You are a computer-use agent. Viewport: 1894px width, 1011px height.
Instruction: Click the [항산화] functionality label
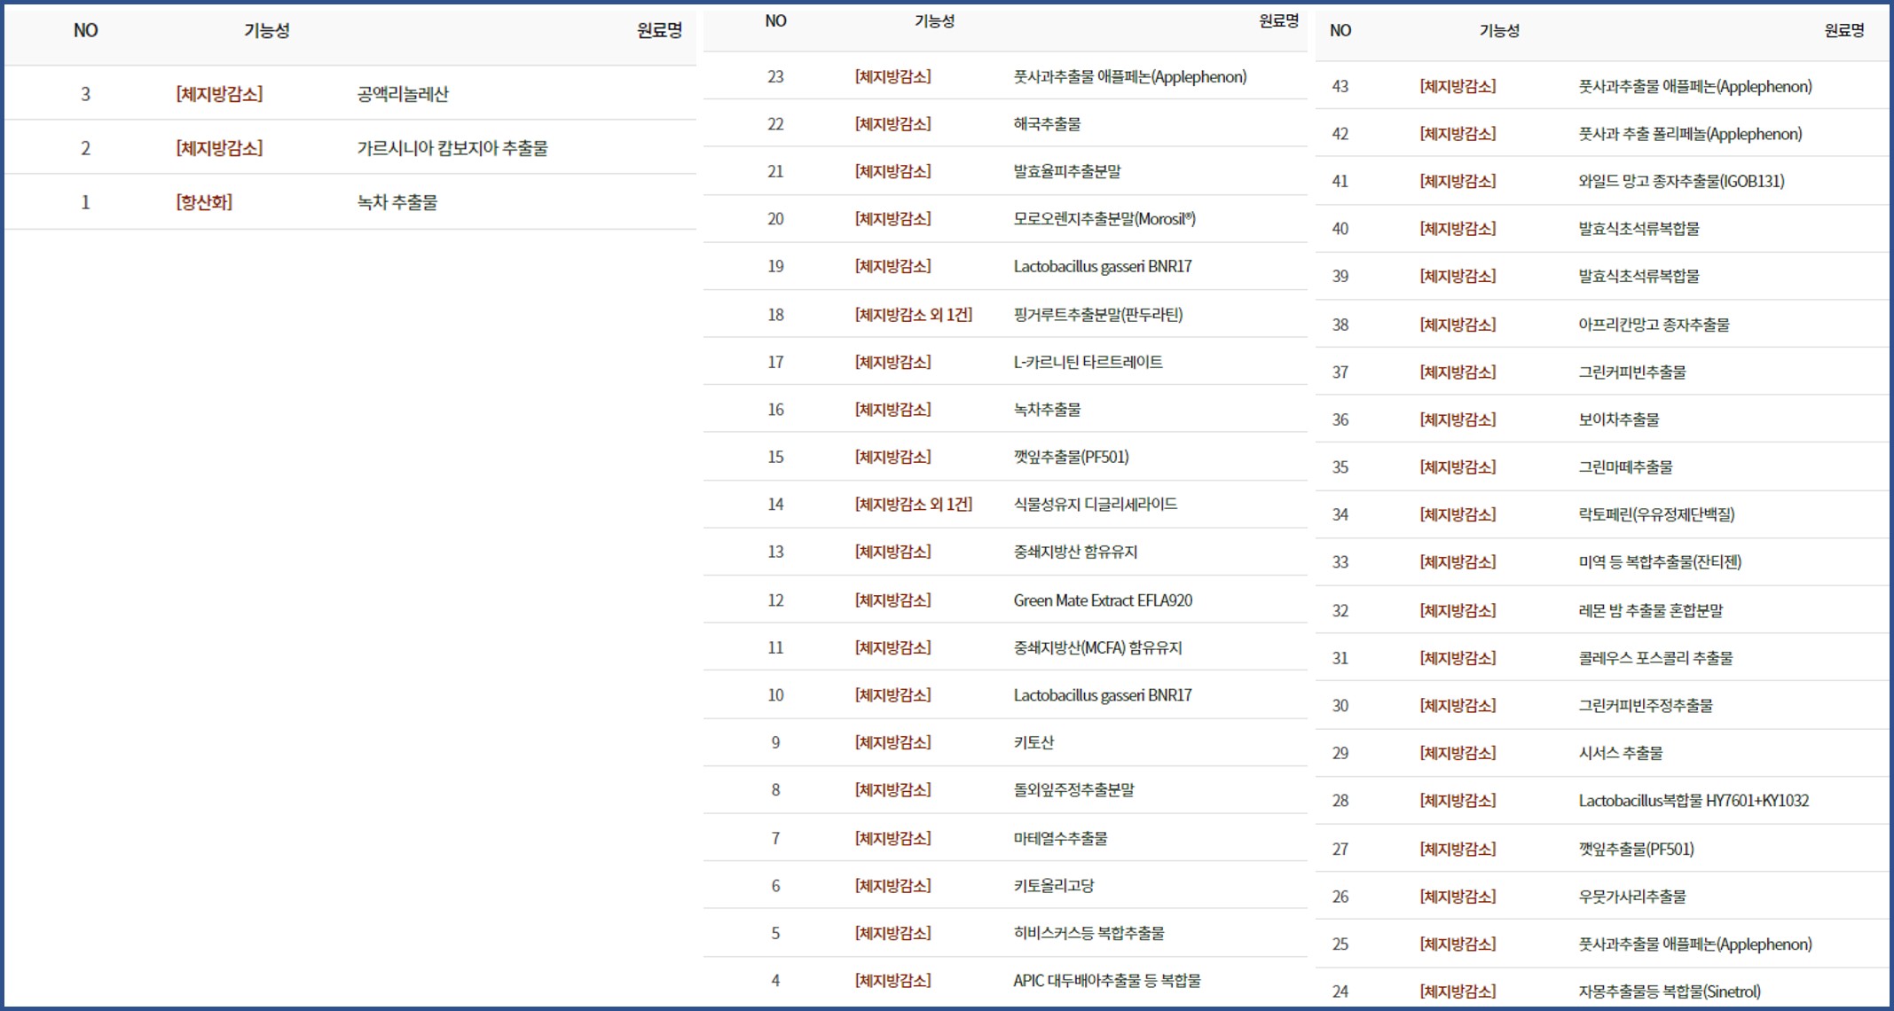tap(204, 202)
